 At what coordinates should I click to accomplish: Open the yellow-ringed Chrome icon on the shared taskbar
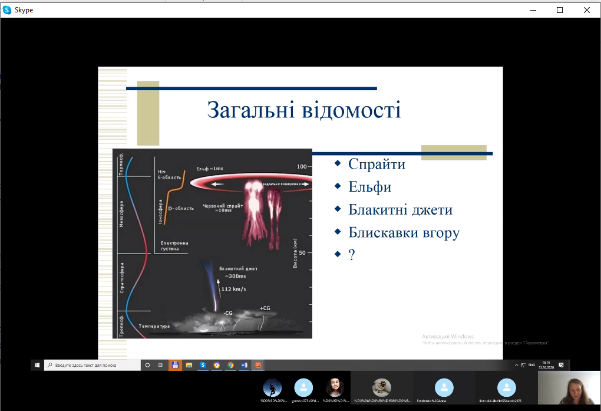click(x=217, y=365)
